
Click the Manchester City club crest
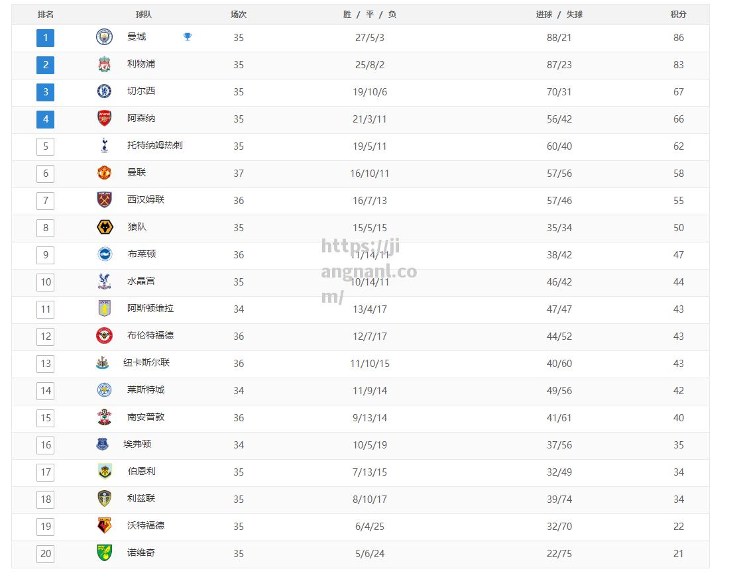(x=104, y=36)
